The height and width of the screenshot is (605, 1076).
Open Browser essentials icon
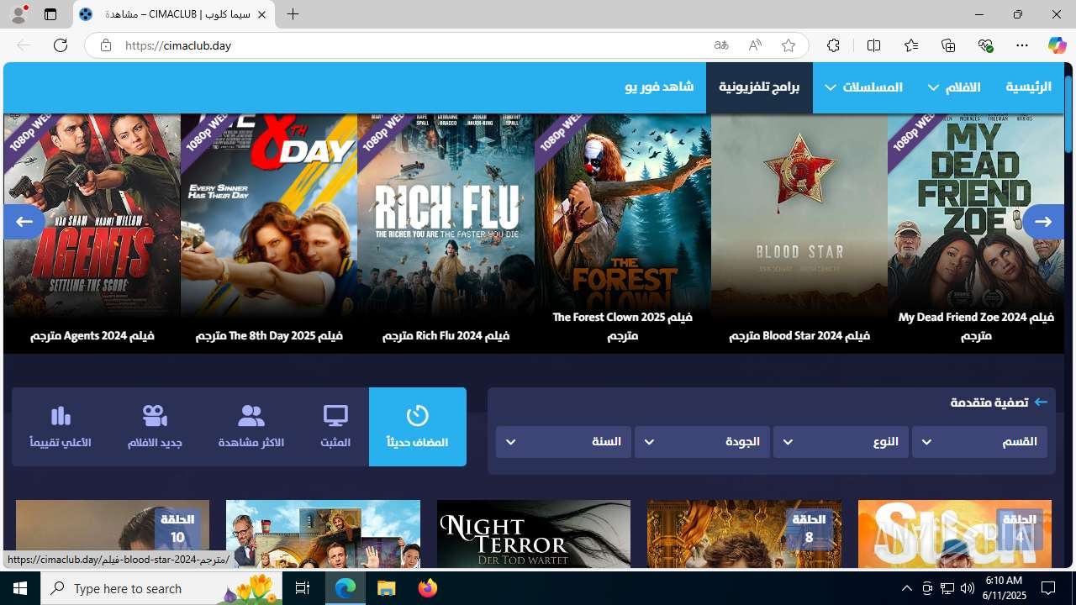[x=985, y=45]
